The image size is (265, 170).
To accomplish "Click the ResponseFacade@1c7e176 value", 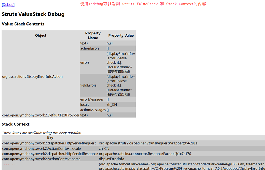I will 145,154.
